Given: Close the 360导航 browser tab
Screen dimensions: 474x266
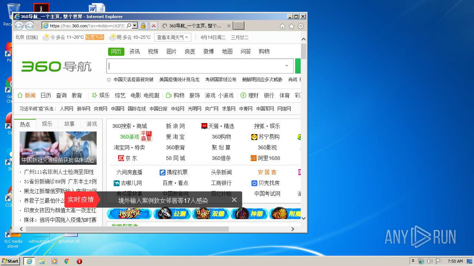Looking at the screenshot, I should coord(229,26).
